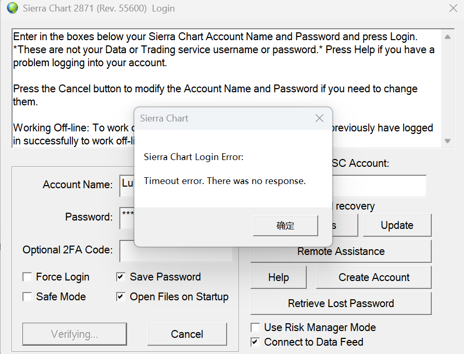
Task: Click Retrieve Lost Password
Action: point(341,303)
